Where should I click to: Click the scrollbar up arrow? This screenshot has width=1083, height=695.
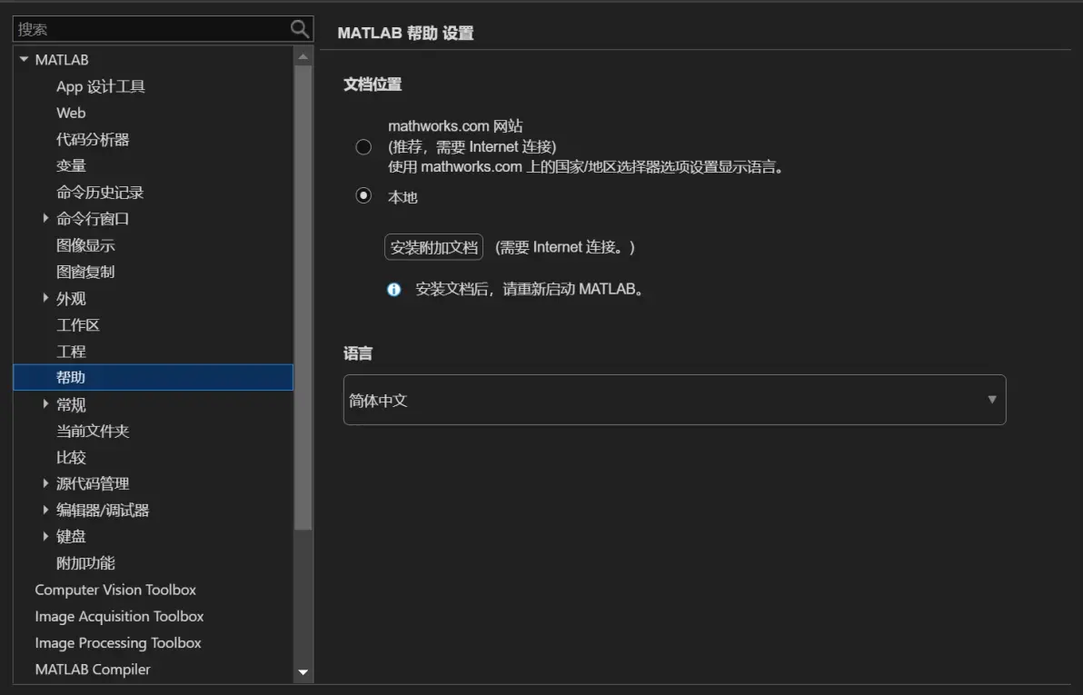click(303, 56)
